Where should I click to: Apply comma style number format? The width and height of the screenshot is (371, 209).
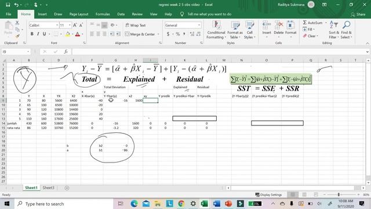point(184,34)
